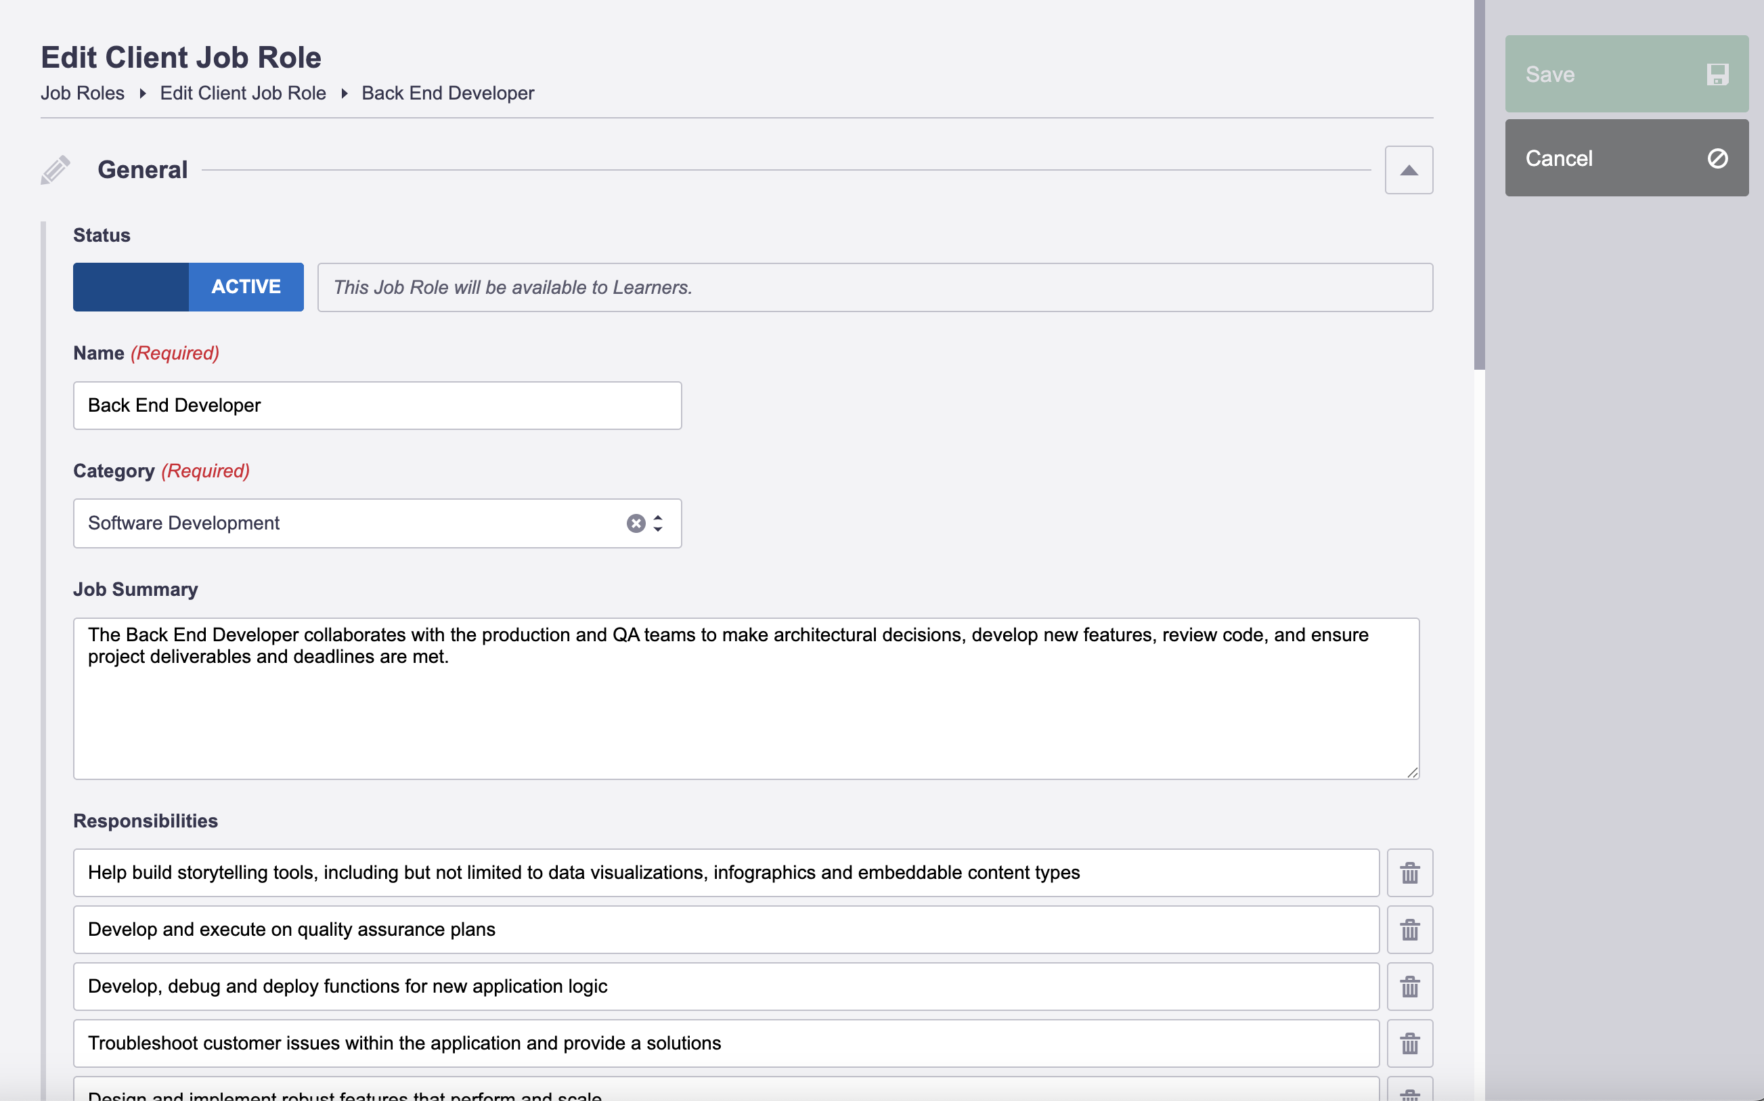Click the Responsibilities label
Viewport: 1764px width, 1101px height.
(145, 821)
